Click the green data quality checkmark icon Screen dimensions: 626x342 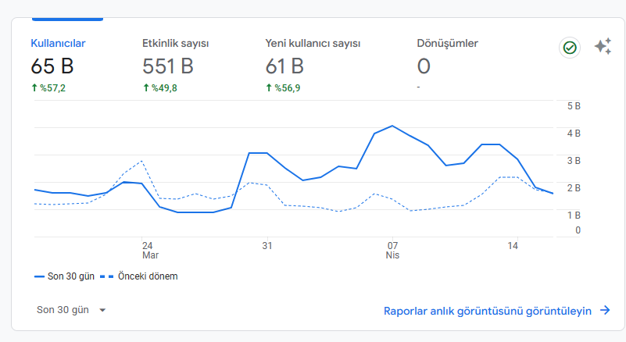(x=570, y=48)
